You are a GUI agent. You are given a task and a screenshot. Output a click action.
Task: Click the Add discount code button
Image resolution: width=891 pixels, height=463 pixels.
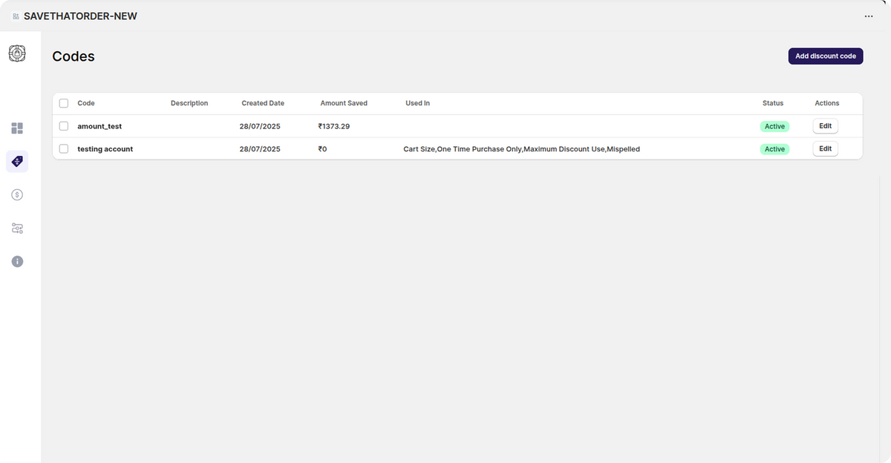[x=825, y=56]
